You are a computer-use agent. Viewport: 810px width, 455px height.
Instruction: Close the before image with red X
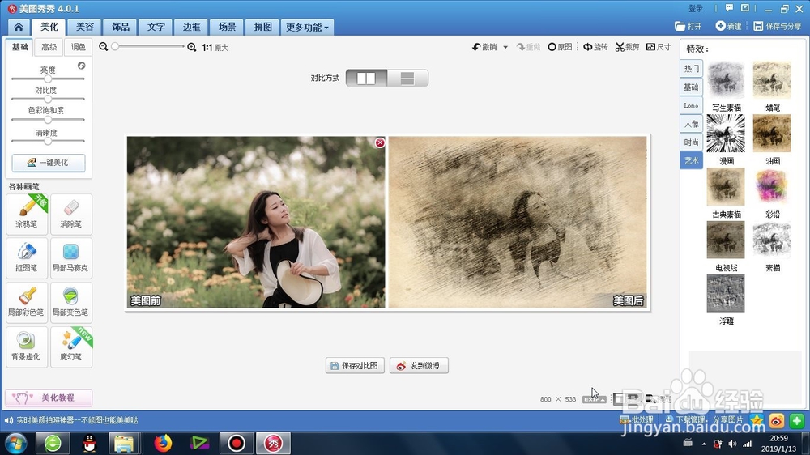click(380, 142)
